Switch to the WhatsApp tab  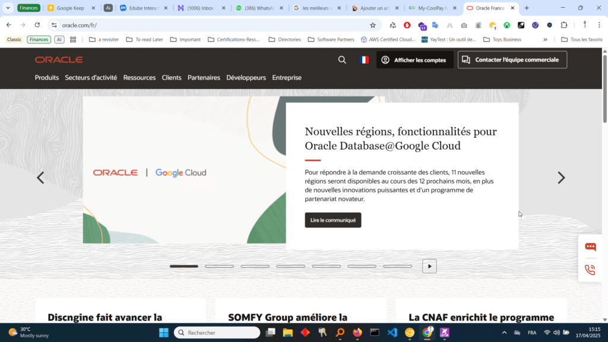point(259,8)
